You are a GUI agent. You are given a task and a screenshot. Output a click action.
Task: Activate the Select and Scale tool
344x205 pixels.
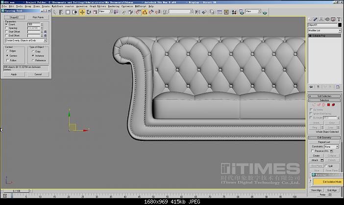tap(95, 12)
